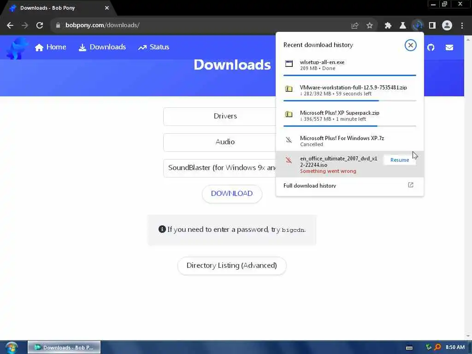This screenshot has width=472, height=354.
Task: Click the cancelled download icon for XP.7z
Action: click(289, 140)
